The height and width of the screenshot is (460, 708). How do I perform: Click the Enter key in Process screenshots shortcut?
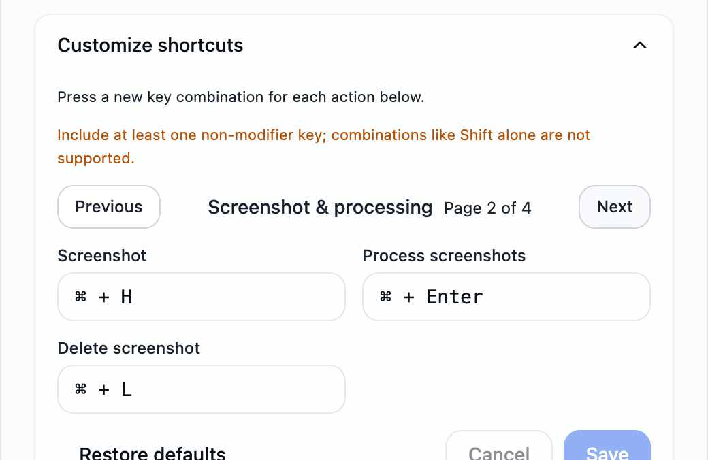pos(455,297)
